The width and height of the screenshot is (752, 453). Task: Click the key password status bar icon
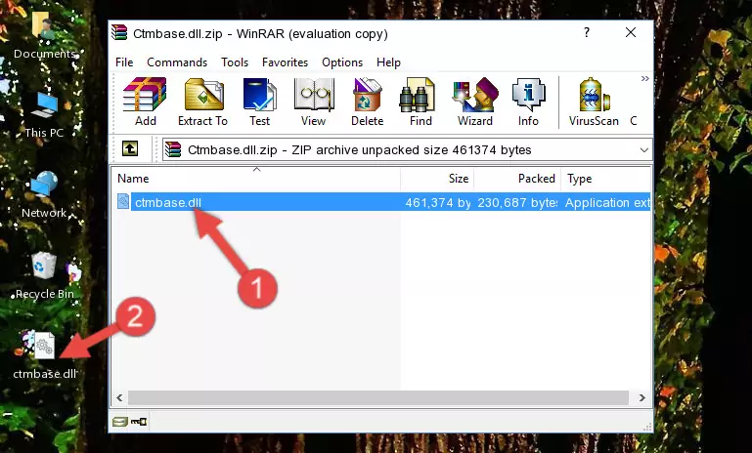click(x=139, y=422)
